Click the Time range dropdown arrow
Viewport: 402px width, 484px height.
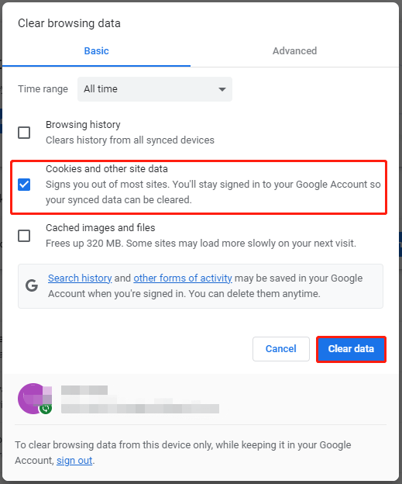(x=222, y=89)
